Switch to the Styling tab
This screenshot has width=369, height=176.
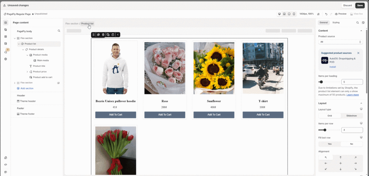pos(335,23)
